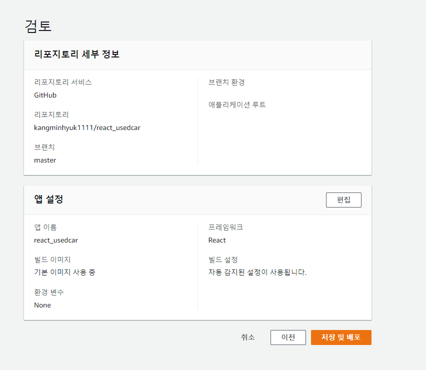Click the 환경 변수 label
Screen dimensions: 426x370
(49, 292)
